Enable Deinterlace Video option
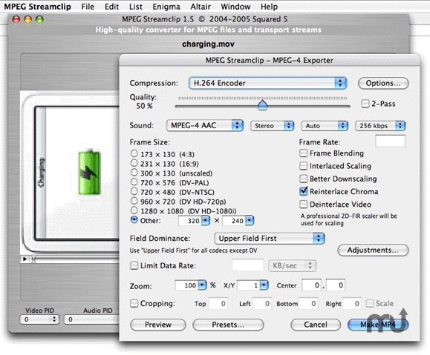430x355 pixels. click(303, 205)
